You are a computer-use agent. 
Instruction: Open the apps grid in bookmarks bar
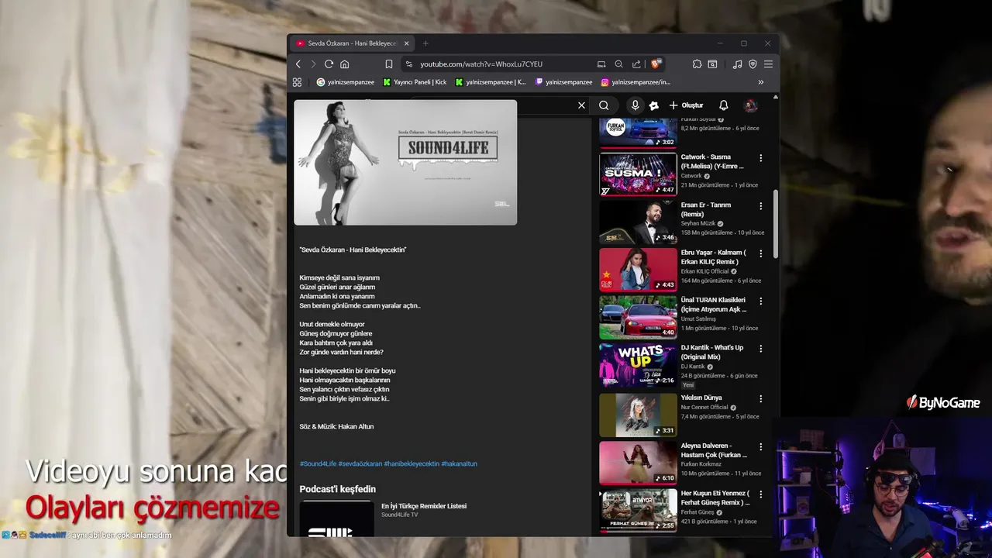(x=297, y=82)
